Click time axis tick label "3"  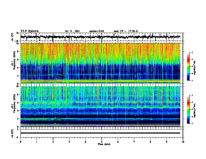pyautogui.click(x=69, y=142)
